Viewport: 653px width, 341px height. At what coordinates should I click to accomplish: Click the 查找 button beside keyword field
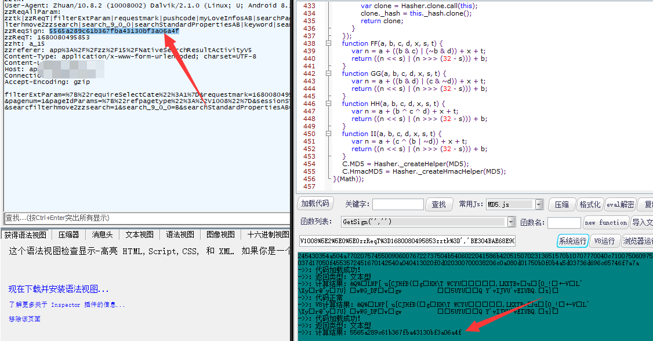pyautogui.click(x=439, y=204)
